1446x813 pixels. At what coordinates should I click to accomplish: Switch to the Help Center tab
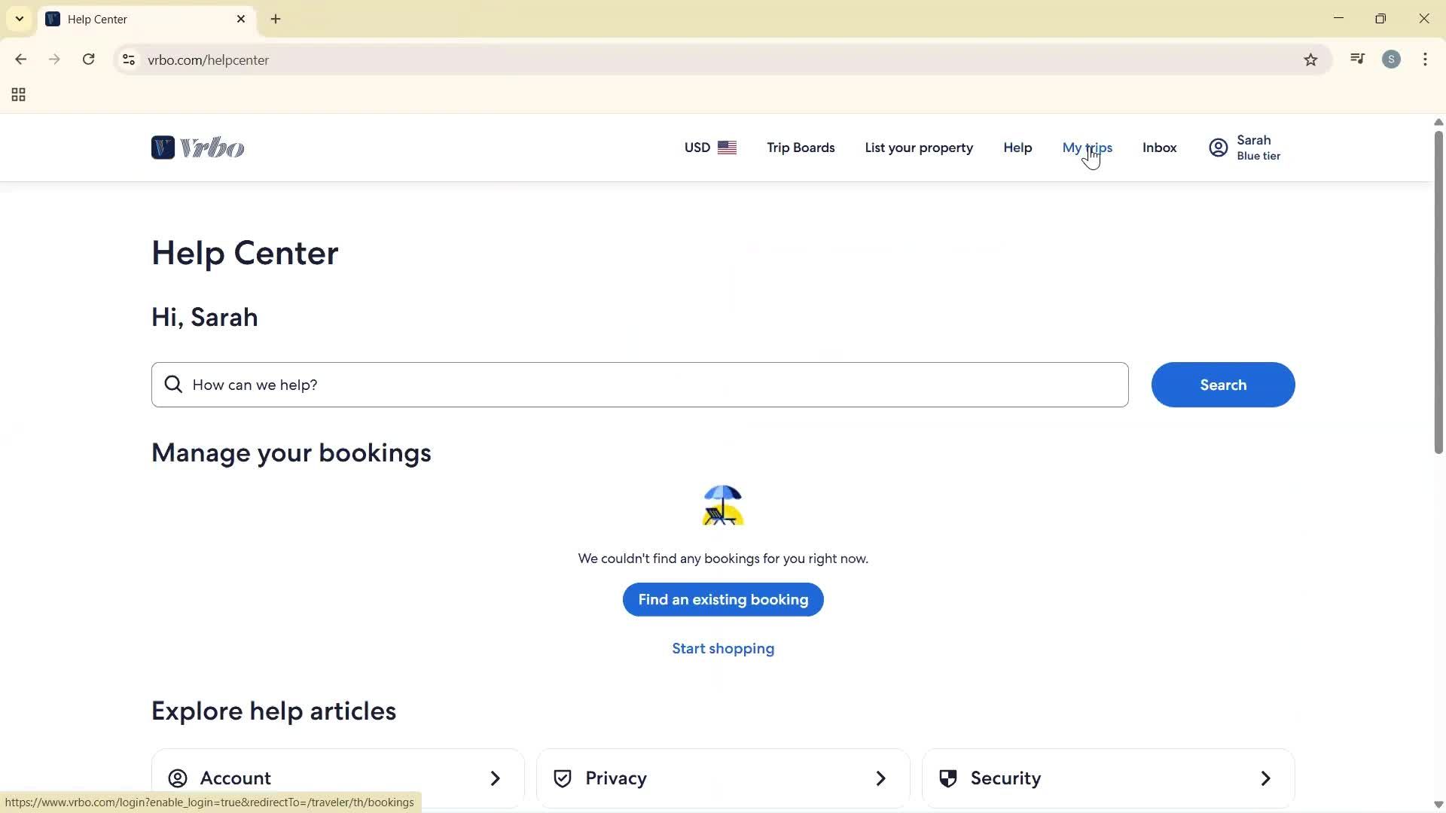coord(136,19)
